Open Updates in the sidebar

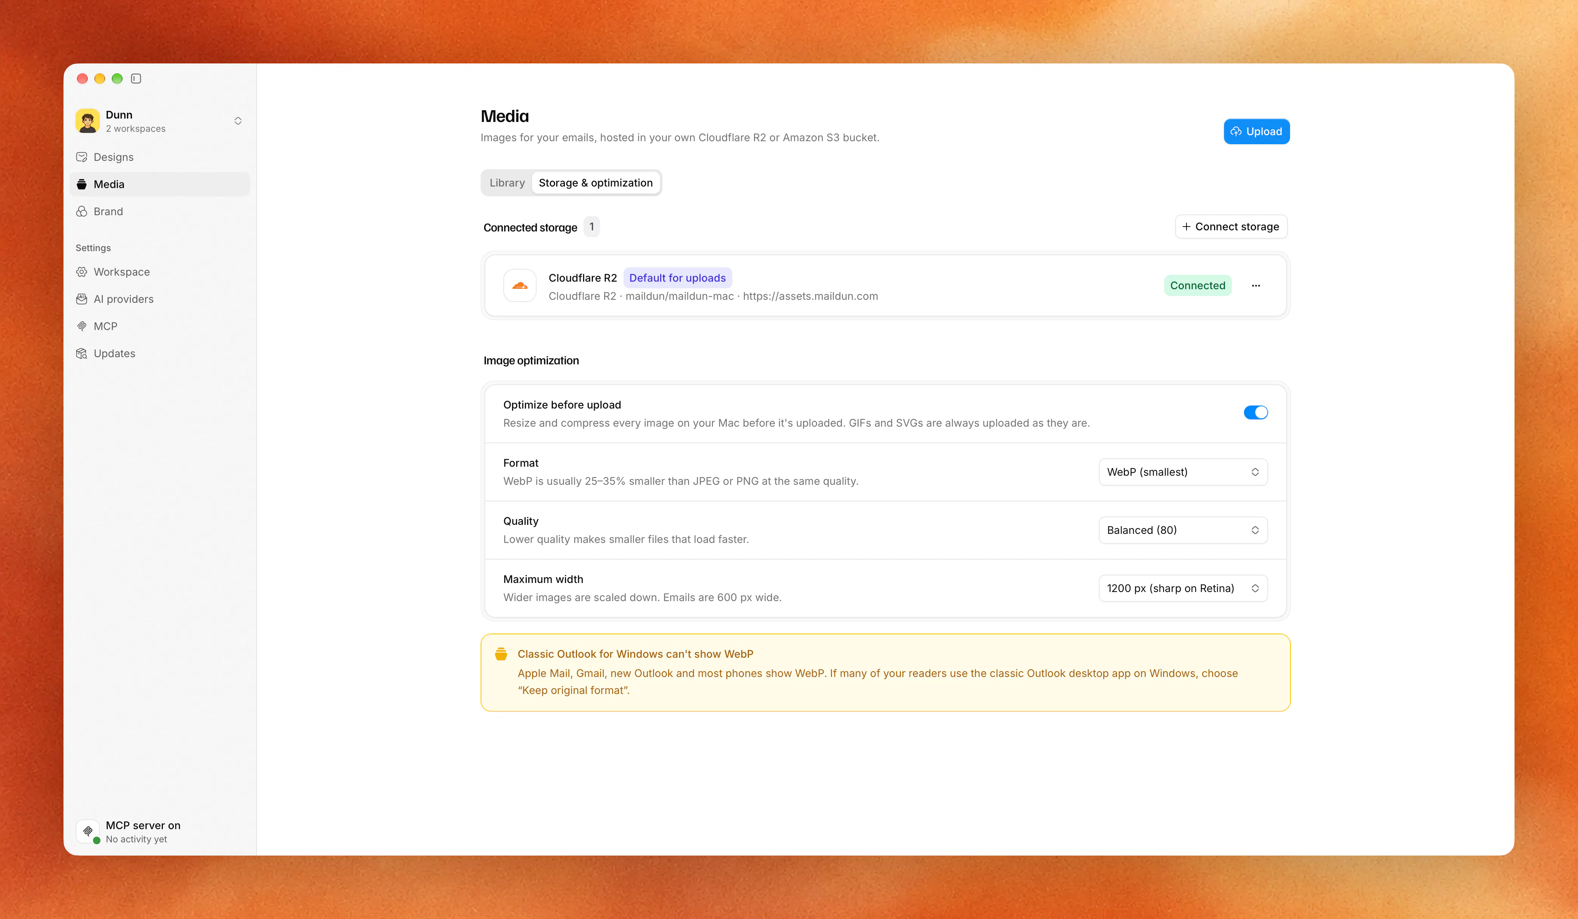click(x=160, y=353)
